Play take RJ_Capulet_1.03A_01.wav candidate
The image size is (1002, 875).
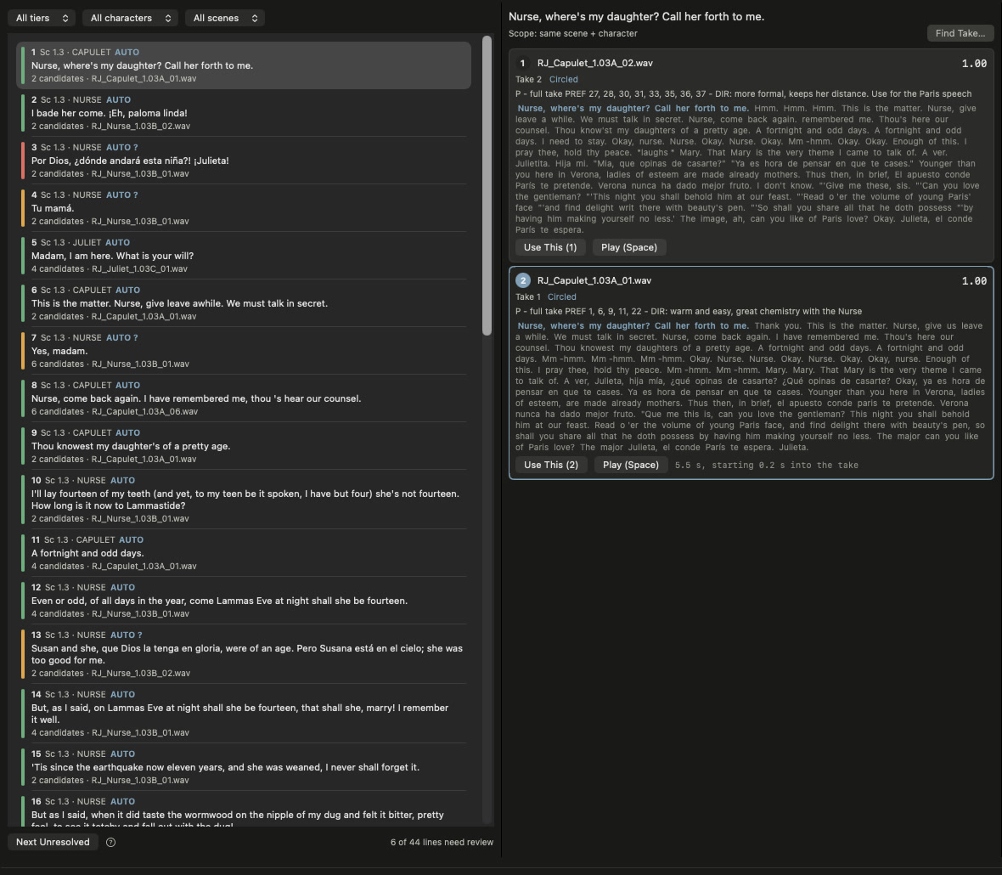(631, 465)
